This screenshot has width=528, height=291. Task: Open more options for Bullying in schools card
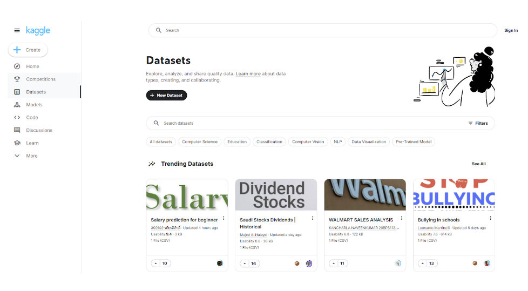(490, 218)
